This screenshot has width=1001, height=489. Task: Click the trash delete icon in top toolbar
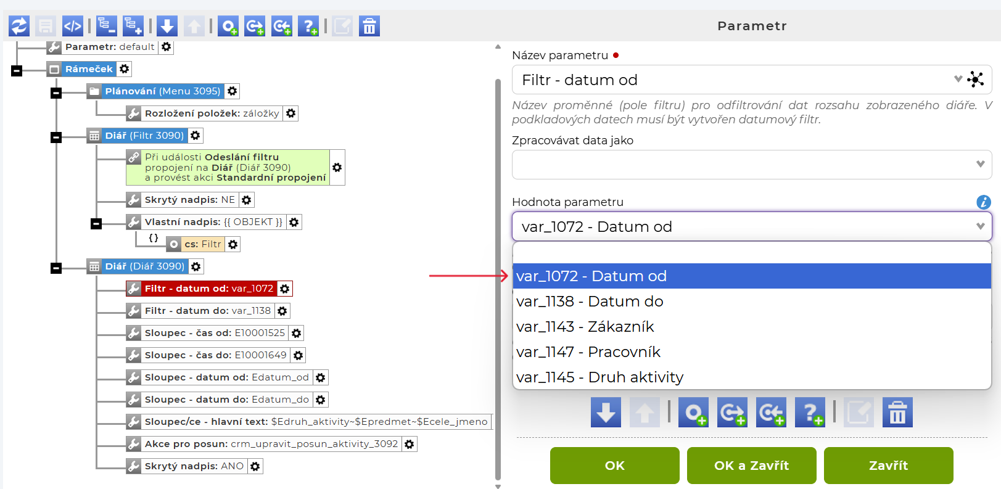pos(369,26)
